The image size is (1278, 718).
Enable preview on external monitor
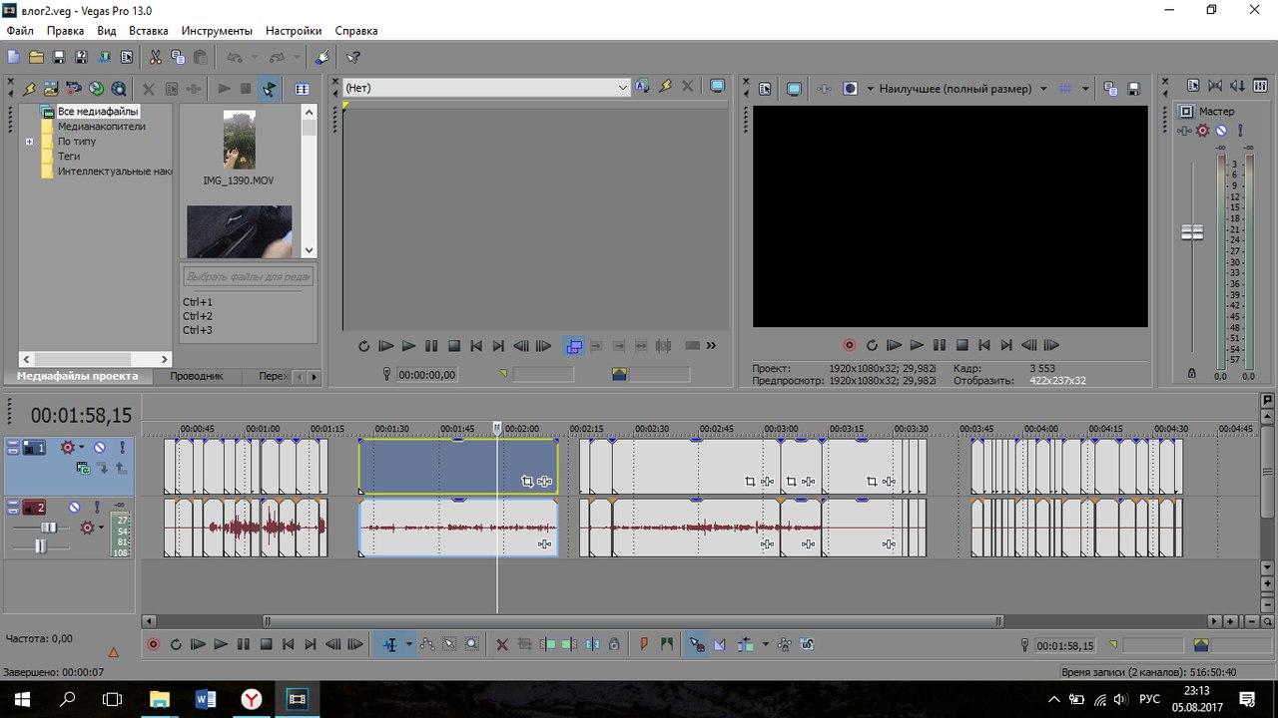coord(794,89)
